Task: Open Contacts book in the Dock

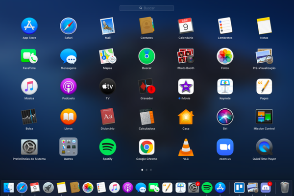Action: tap(74, 187)
